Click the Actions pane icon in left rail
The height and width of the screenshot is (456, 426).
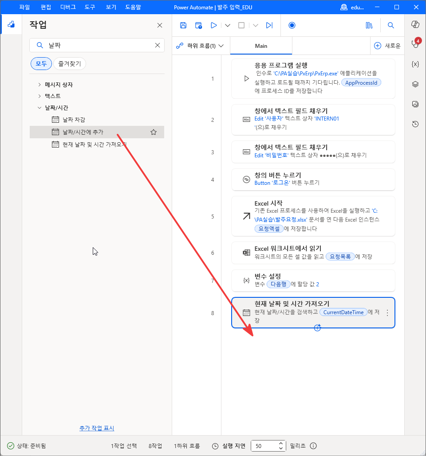[x=12, y=24]
